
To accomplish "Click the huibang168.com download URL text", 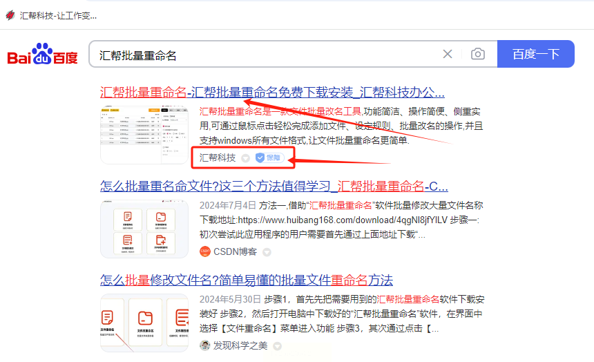I will [343, 220].
